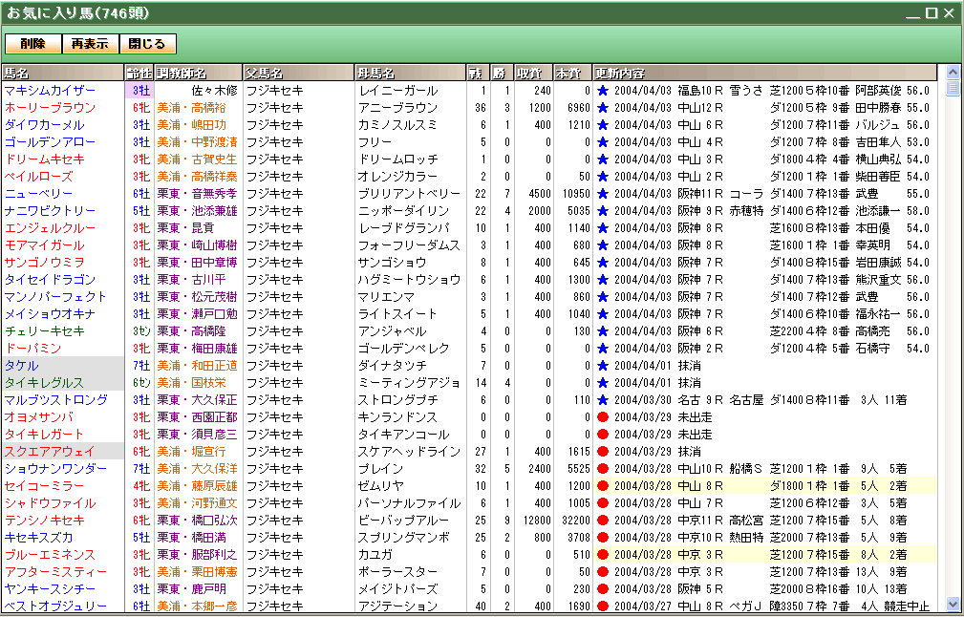Screen dimensions: 964x617
Task: Click scrollbar up arrow
Action: pos(952,73)
